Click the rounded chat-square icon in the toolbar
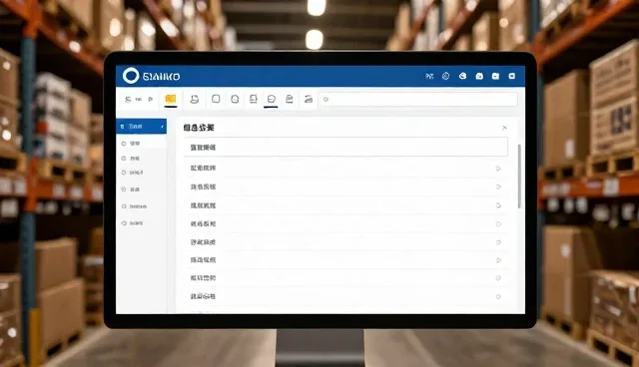 point(235,99)
